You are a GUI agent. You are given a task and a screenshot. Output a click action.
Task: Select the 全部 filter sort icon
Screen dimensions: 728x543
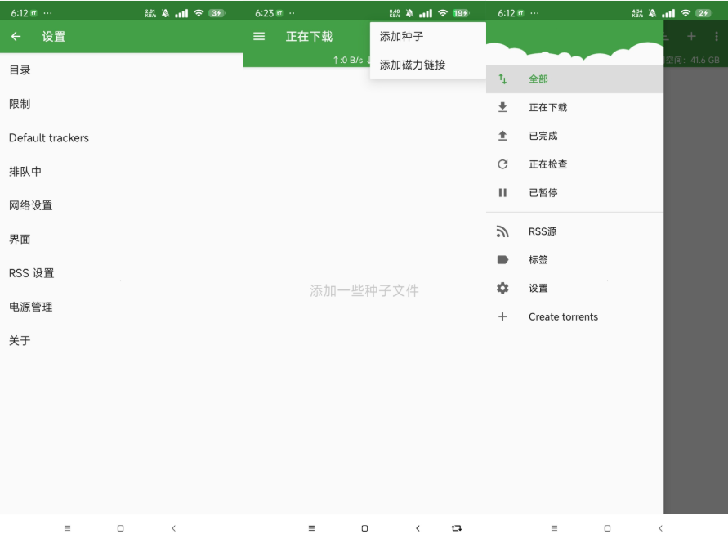[x=502, y=79]
